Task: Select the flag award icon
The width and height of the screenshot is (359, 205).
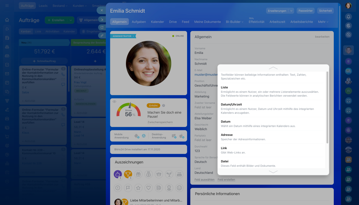Action: tap(128, 188)
